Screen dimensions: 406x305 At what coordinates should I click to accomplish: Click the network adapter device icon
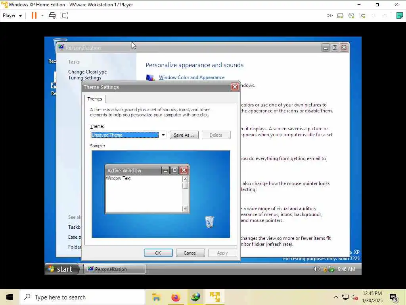pyautogui.click(x=362, y=15)
